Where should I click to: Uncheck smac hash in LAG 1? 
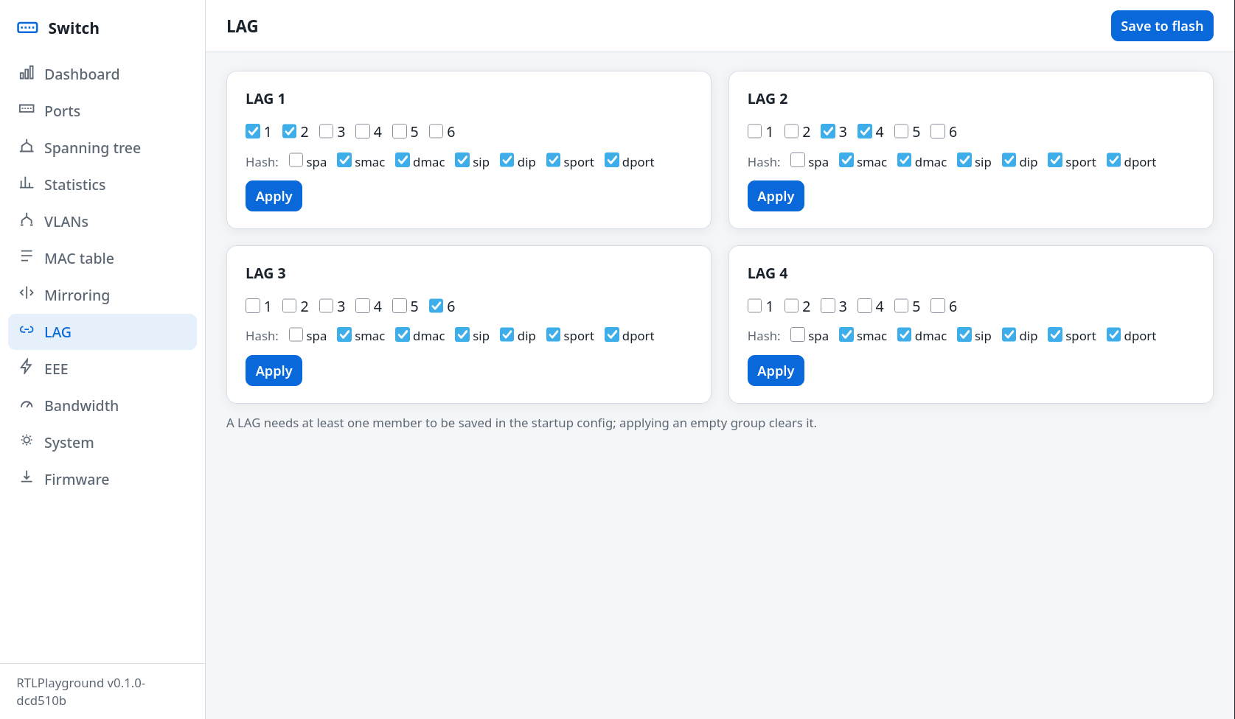(x=344, y=161)
